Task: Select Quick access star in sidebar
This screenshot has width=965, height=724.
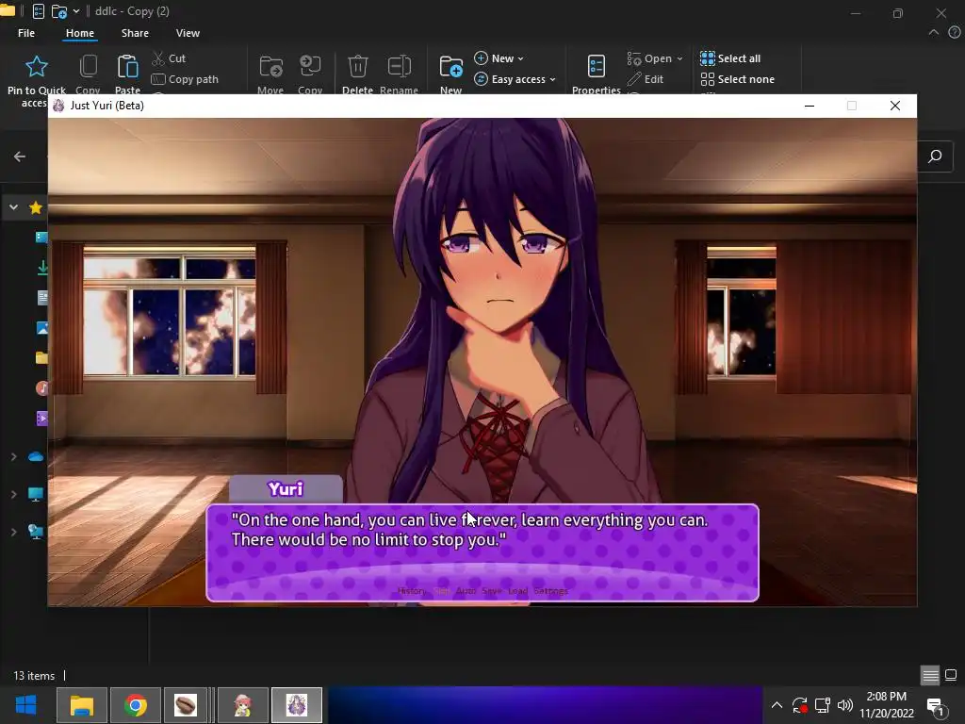Action: click(x=36, y=207)
